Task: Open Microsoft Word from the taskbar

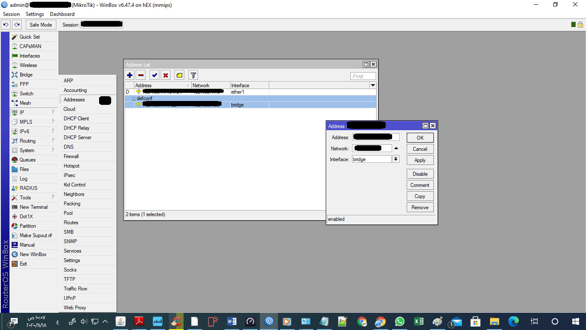Action: tap(231, 321)
